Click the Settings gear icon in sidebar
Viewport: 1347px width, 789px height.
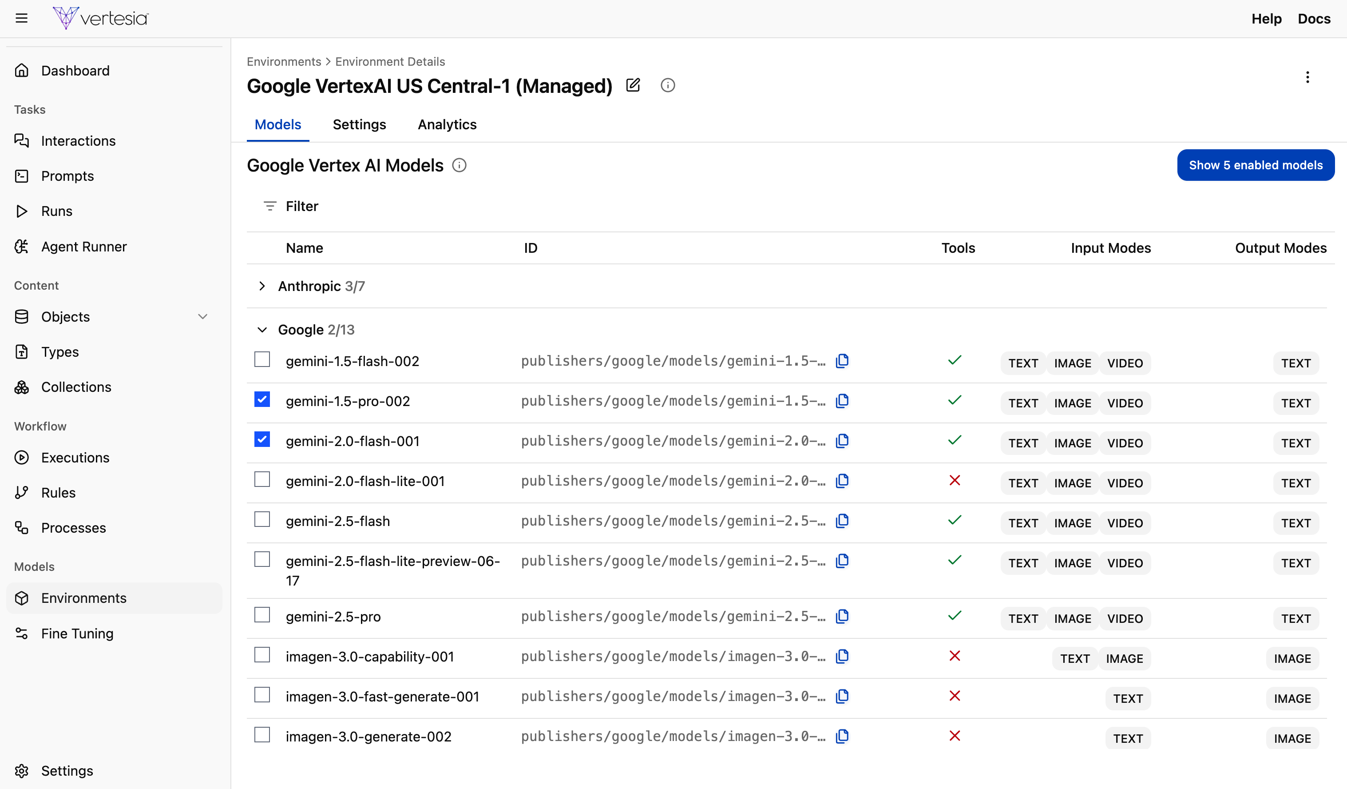point(21,771)
